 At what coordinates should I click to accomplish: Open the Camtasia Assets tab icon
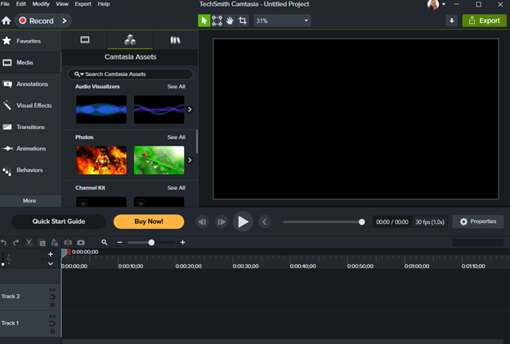pyautogui.click(x=130, y=39)
